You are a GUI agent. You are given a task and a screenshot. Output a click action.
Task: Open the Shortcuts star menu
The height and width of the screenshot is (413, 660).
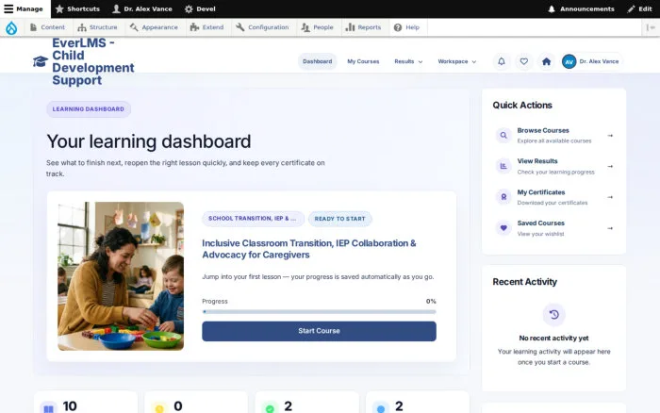point(77,8)
